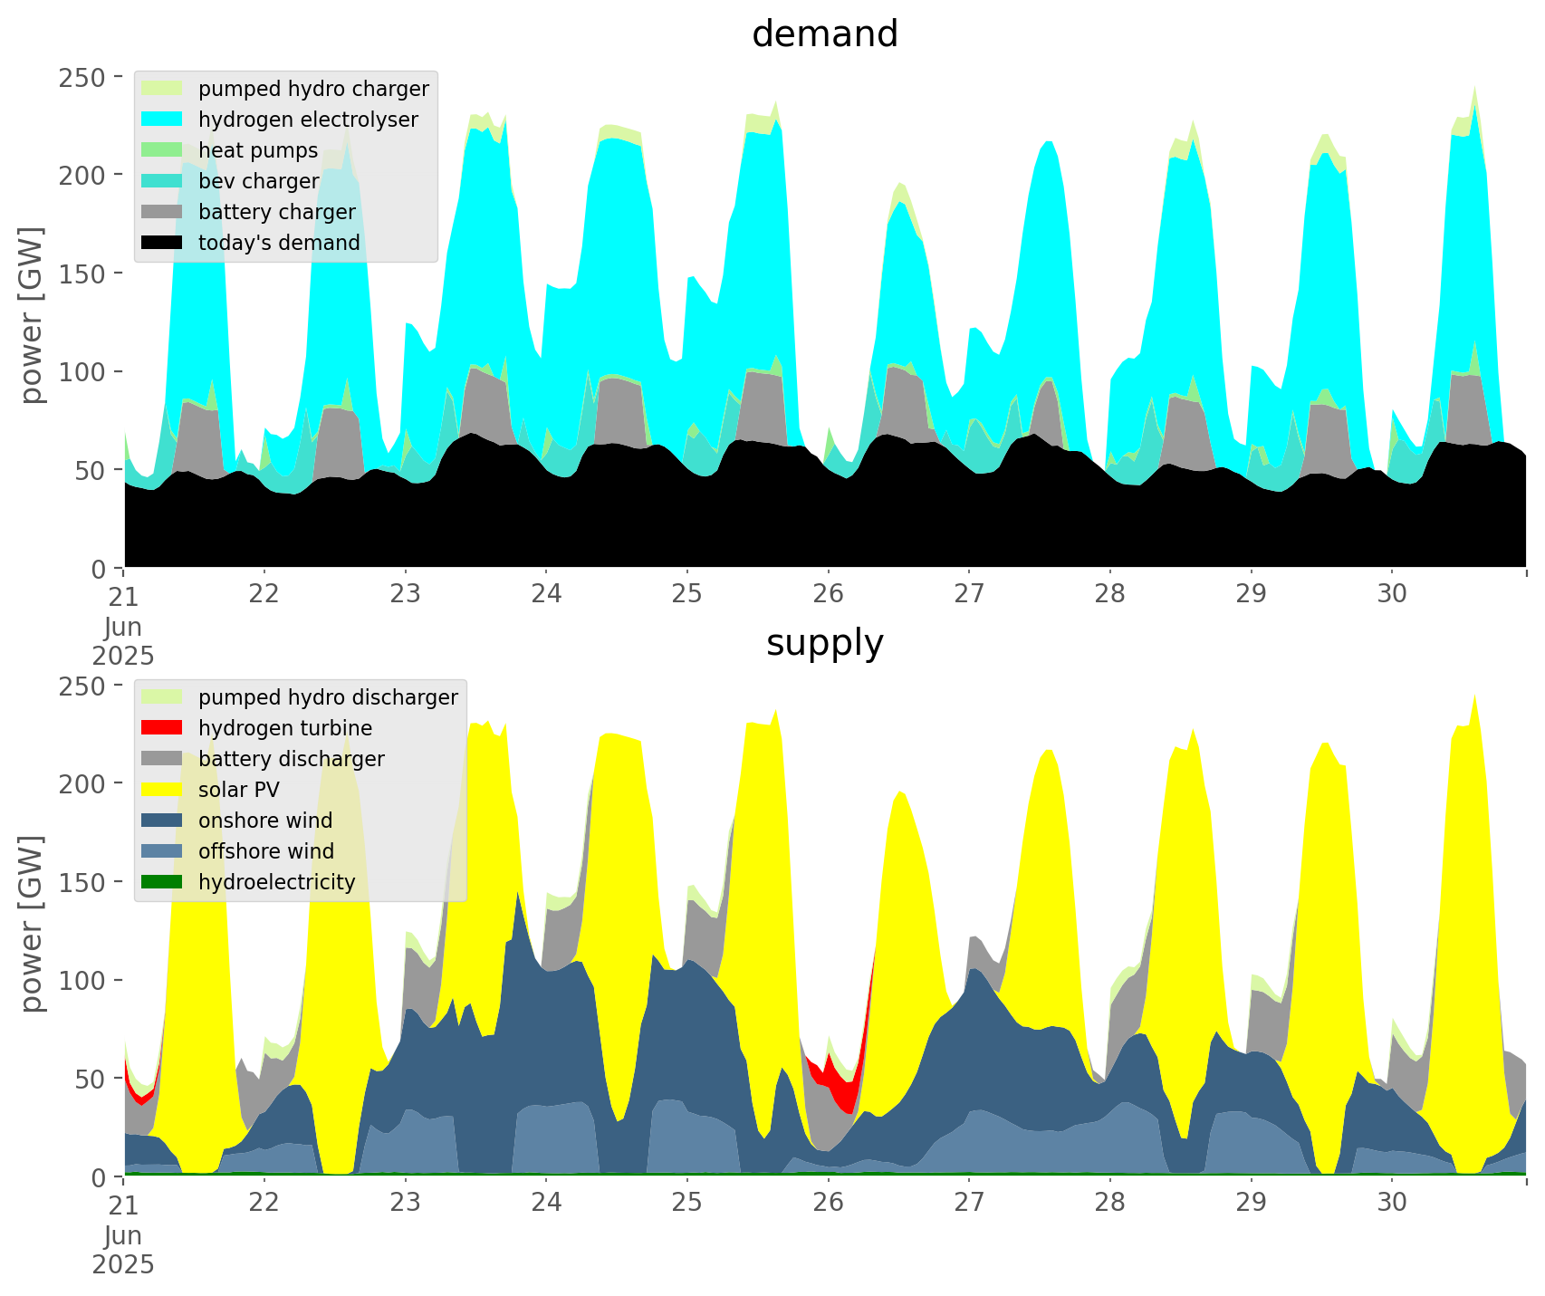
Task: Click the cyan hydrogen electrolyser legend swatch
Action: click(163, 120)
